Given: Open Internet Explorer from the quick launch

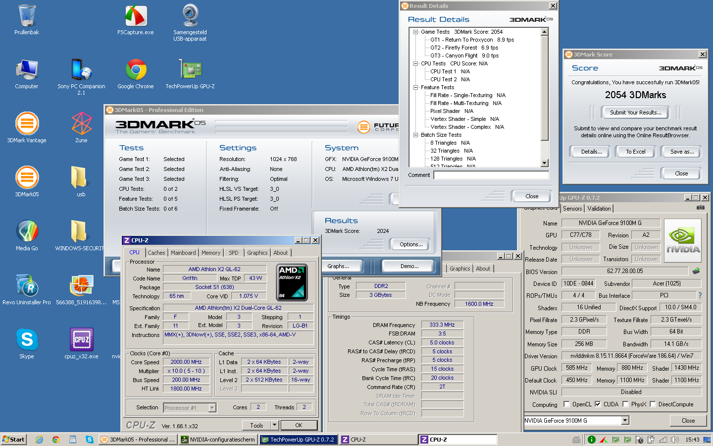Looking at the screenshot, I should point(39,440).
